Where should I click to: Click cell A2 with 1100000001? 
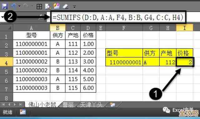point(32,44)
